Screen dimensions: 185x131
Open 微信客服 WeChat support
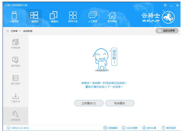[x=110, y=128]
